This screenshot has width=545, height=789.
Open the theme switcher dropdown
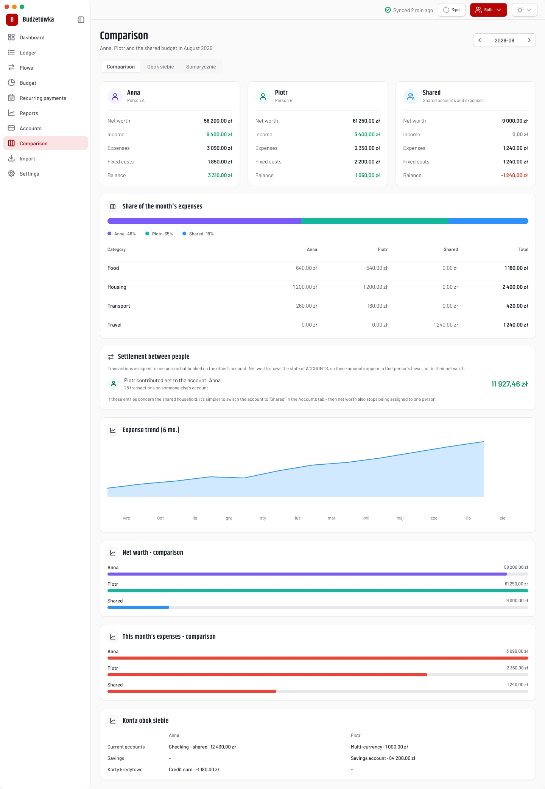[525, 10]
